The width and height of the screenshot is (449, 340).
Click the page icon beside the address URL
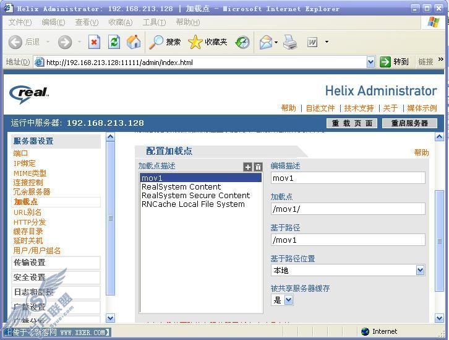tap(39, 62)
